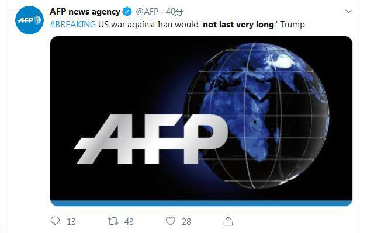This screenshot has width=367, height=233.
Task: Like the tweet with heart icon
Action: coord(171,221)
